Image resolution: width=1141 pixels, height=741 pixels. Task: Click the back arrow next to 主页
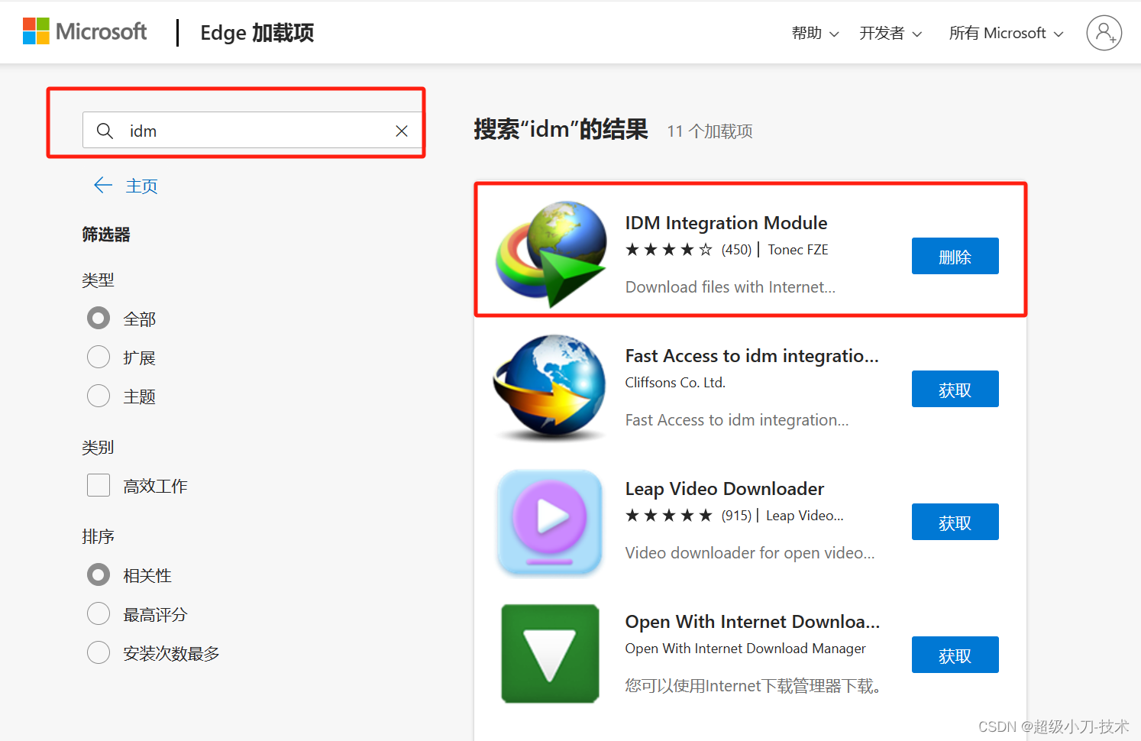[103, 186]
